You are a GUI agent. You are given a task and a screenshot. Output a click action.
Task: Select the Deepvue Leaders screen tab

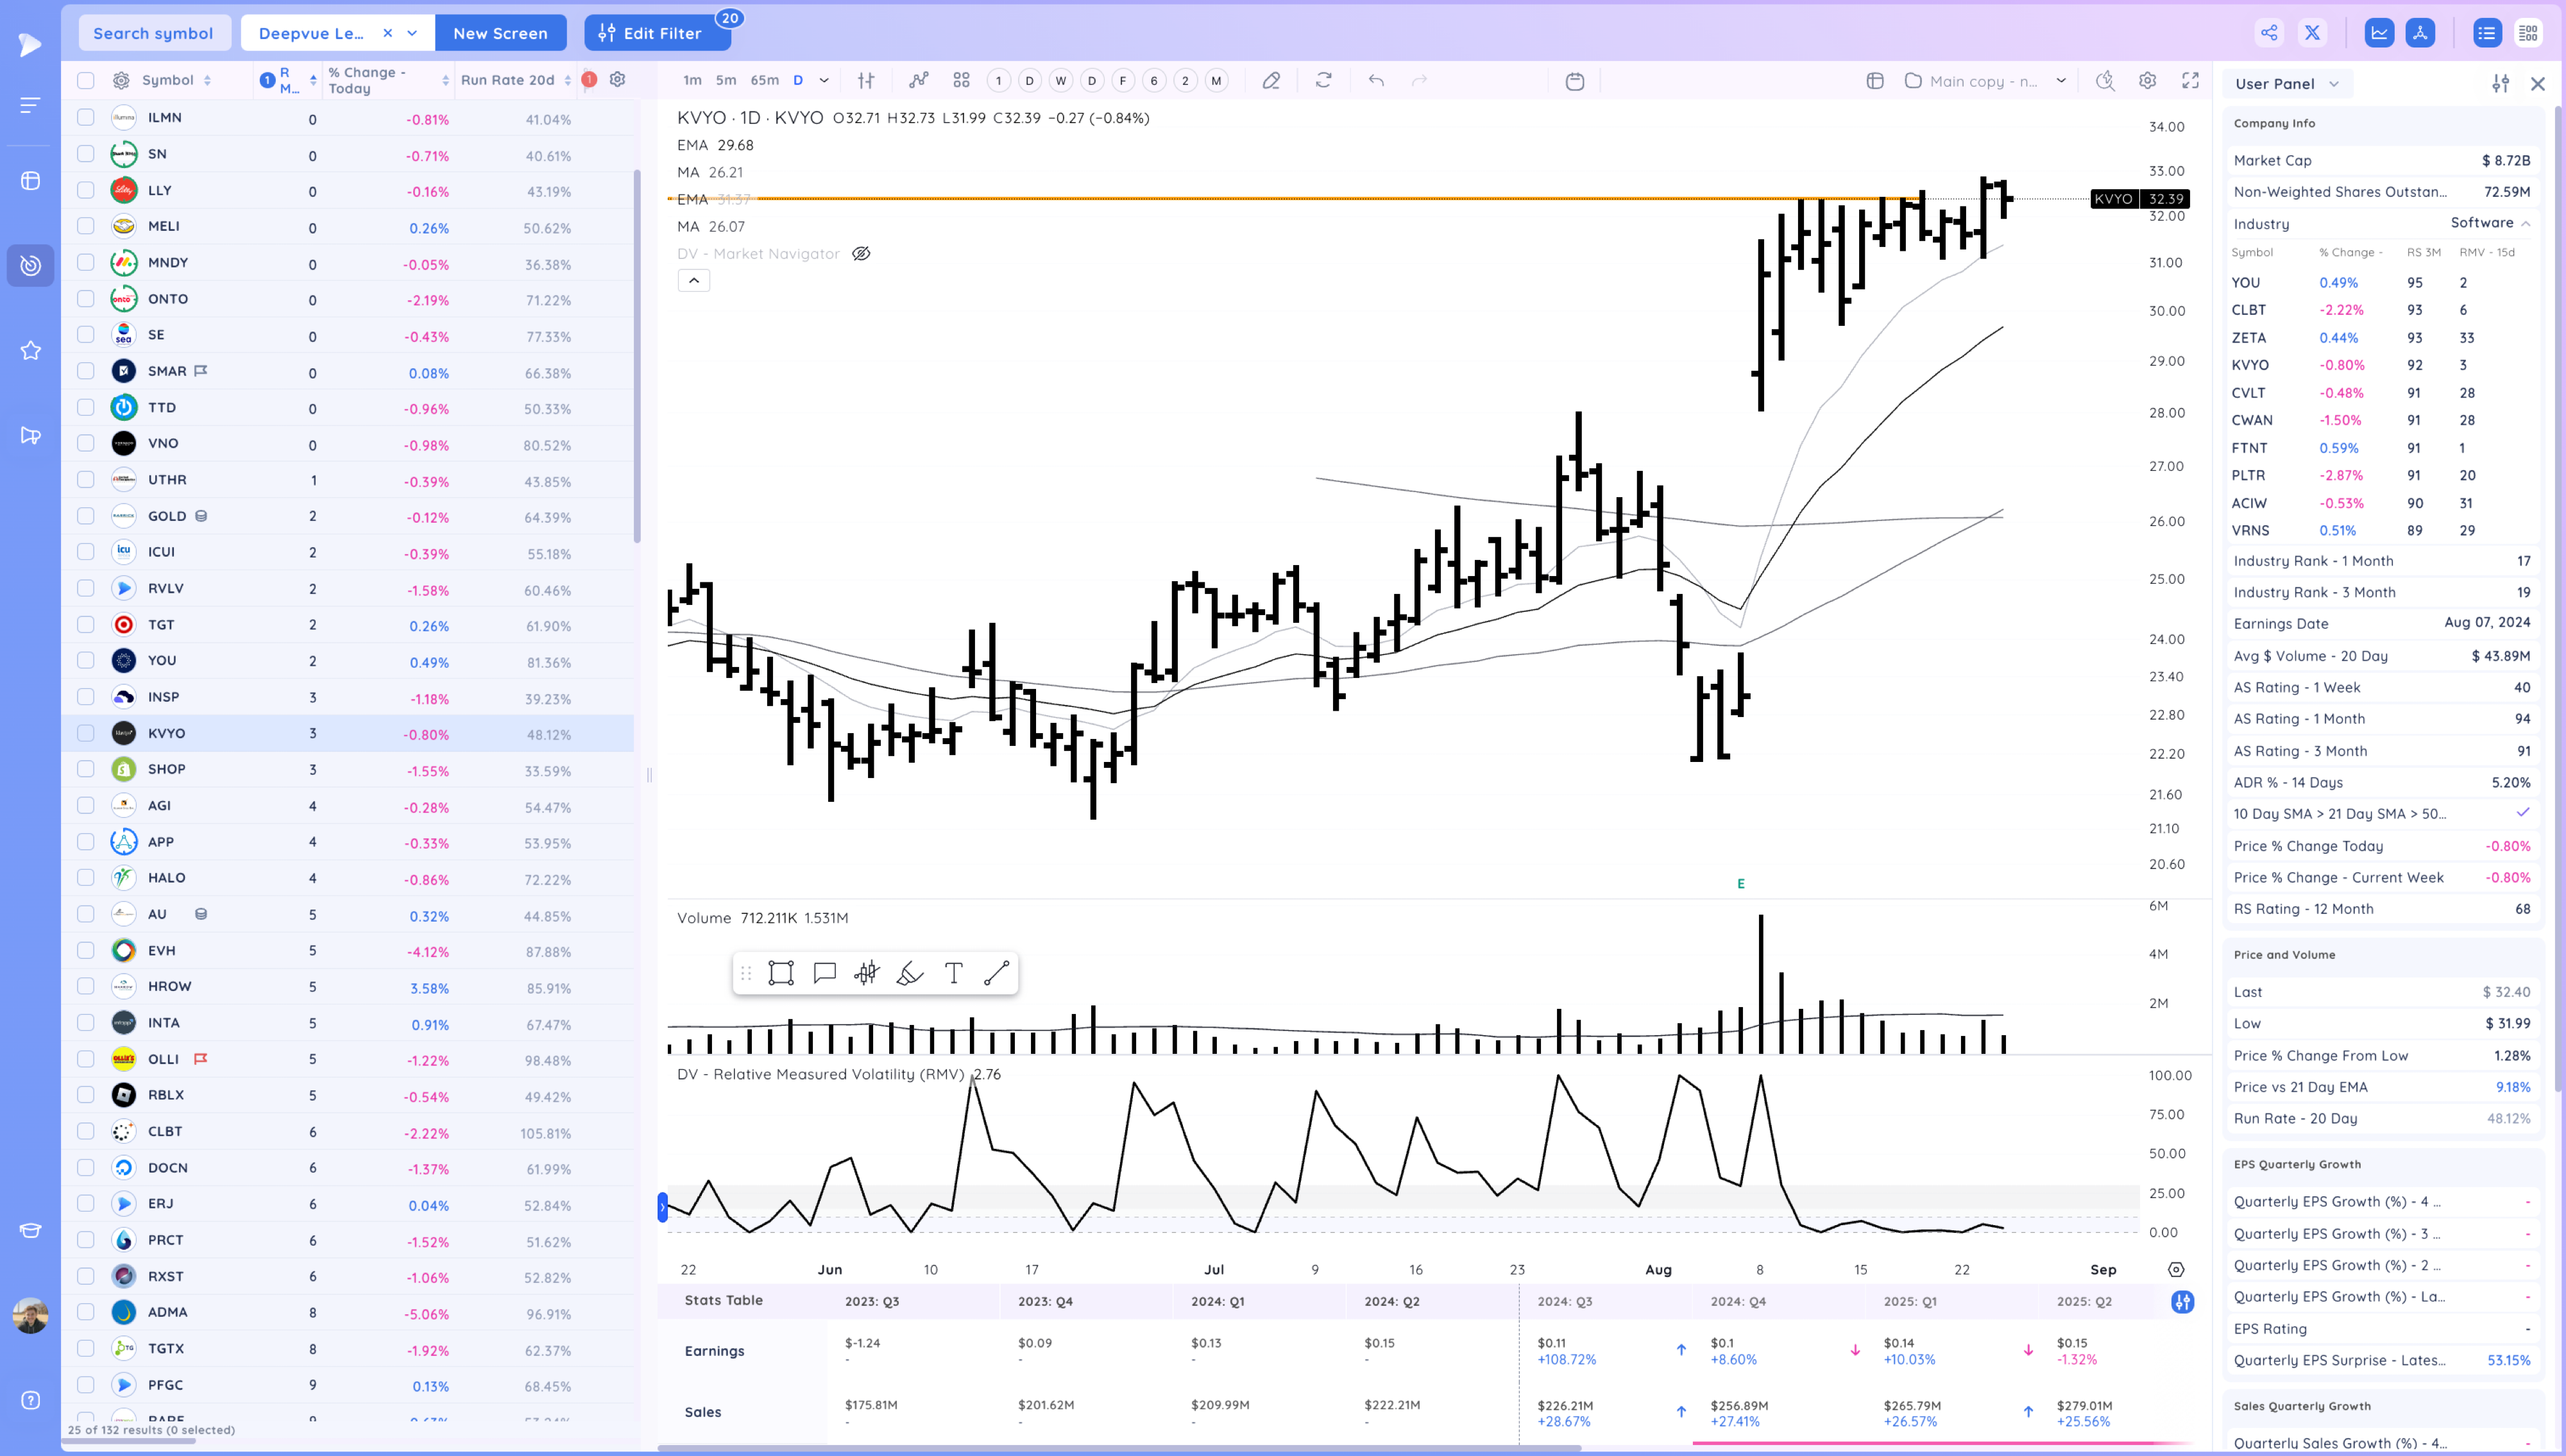(x=311, y=33)
